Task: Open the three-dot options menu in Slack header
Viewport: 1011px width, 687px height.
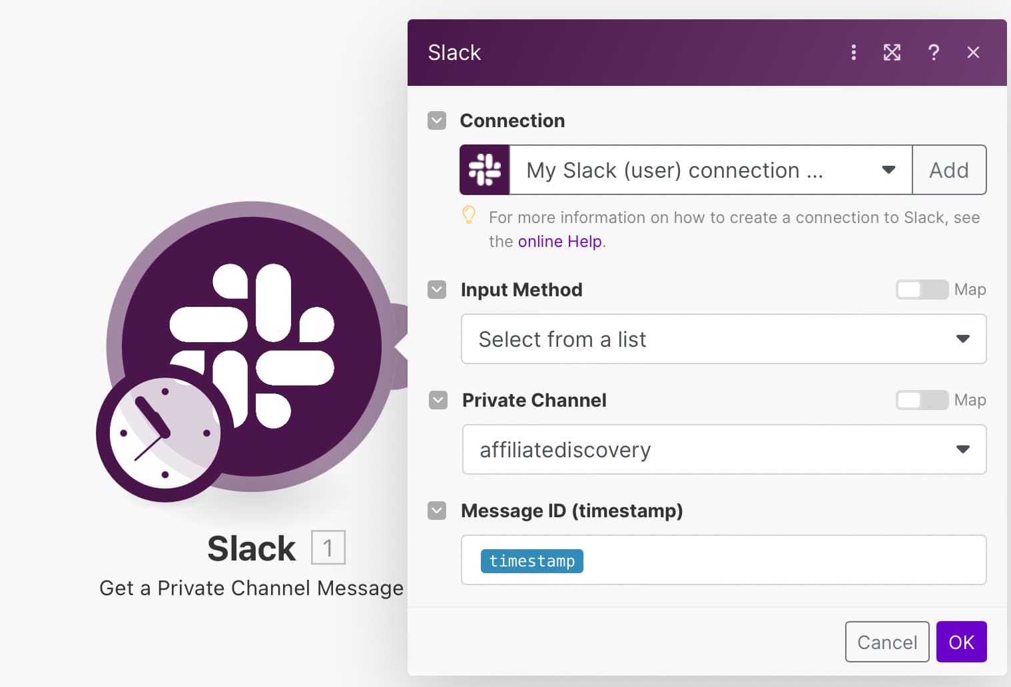Action: [x=853, y=53]
